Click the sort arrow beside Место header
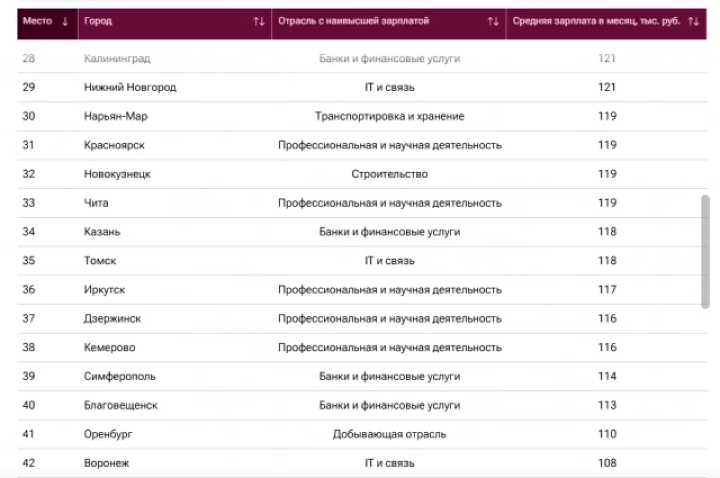This screenshot has width=720, height=478. pos(65,21)
